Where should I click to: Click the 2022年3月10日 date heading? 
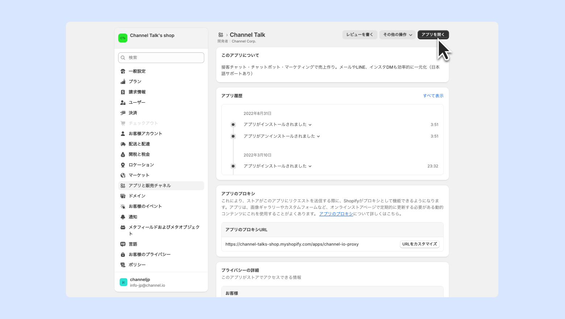coord(258,155)
